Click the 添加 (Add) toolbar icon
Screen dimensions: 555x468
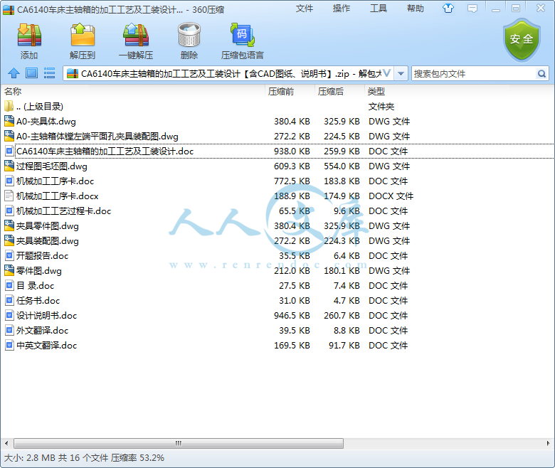[x=29, y=35]
